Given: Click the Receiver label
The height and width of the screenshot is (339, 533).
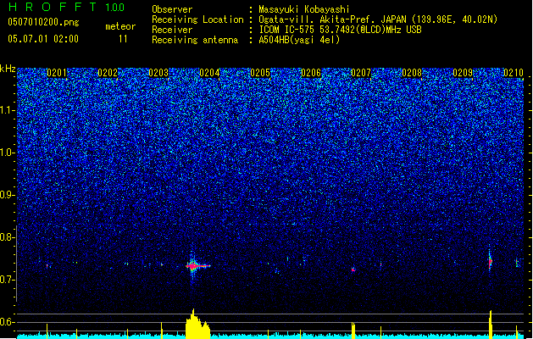Looking at the screenshot, I should [x=172, y=30].
